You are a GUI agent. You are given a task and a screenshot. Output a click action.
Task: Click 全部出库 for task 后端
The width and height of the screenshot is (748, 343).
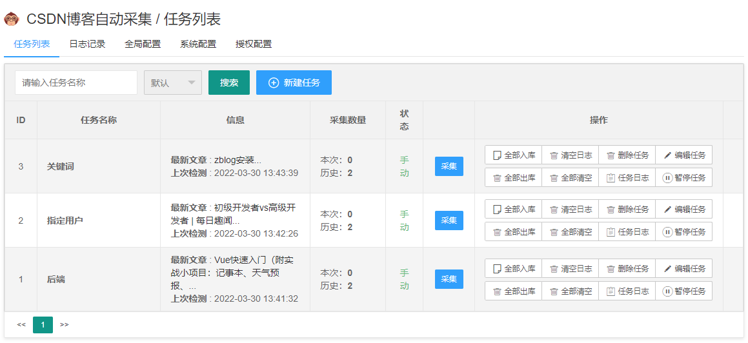[513, 291]
